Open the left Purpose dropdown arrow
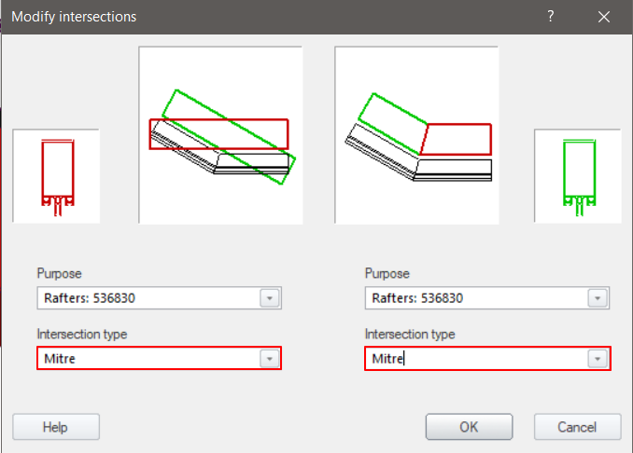Image resolution: width=633 pixels, height=453 pixels. 269,298
